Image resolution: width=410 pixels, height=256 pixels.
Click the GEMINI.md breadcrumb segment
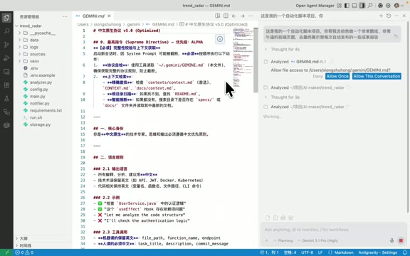163,24
